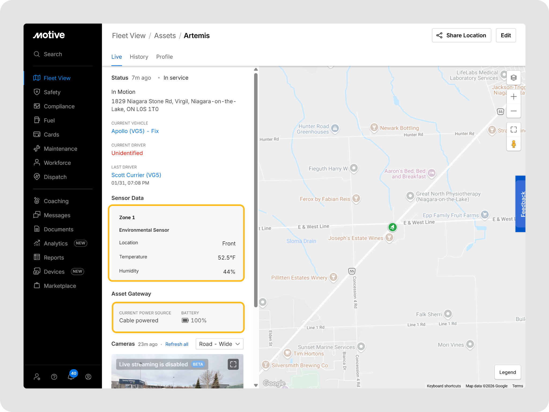
Task: Switch to the History tab
Action: (x=139, y=57)
